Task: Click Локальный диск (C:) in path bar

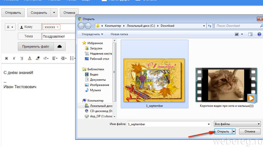Action: [x=141, y=26]
